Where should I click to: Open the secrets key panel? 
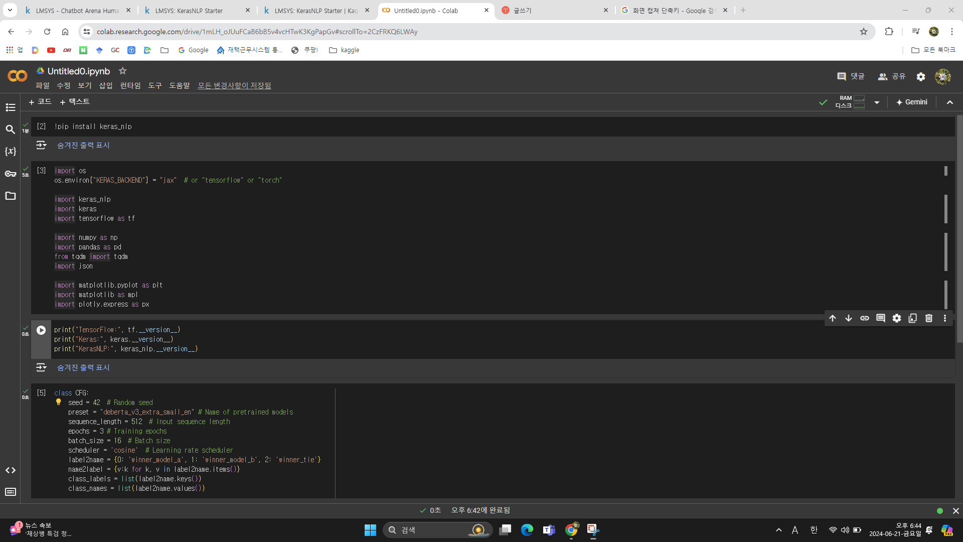click(11, 174)
